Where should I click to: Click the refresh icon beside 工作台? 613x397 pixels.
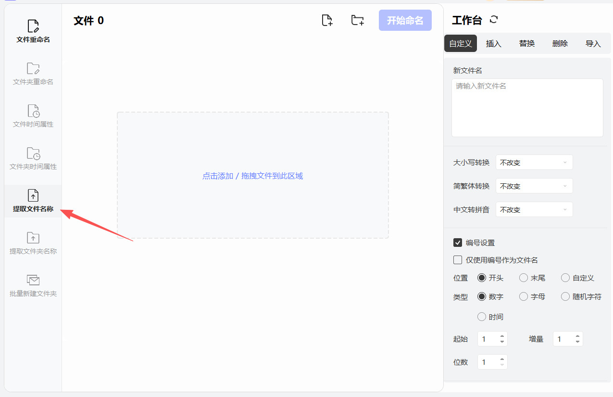point(494,20)
